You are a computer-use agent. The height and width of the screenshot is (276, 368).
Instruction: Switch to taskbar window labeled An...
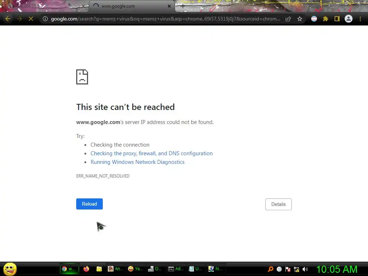[115, 269]
